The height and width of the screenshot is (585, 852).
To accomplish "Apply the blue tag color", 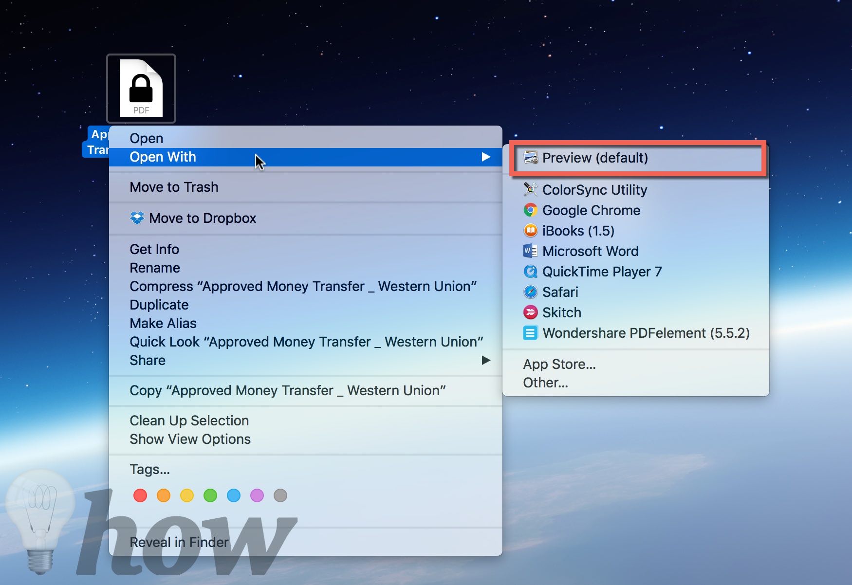I will click(234, 495).
